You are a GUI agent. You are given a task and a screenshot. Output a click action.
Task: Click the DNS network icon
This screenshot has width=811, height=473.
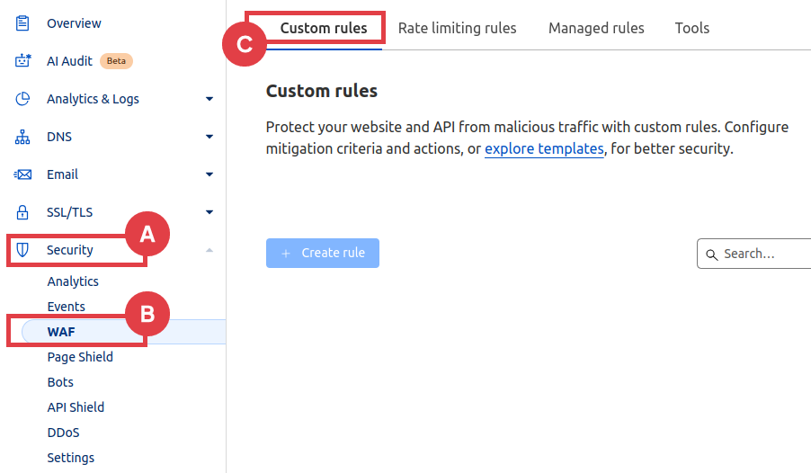[x=23, y=137]
